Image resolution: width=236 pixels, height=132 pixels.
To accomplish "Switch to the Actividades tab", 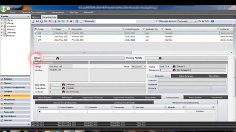I will point(67,98).
